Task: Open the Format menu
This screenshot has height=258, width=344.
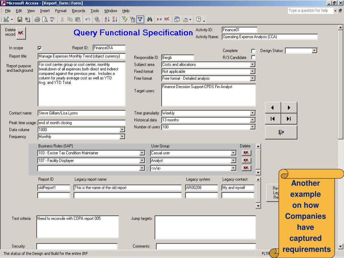Action: pos(61,11)
